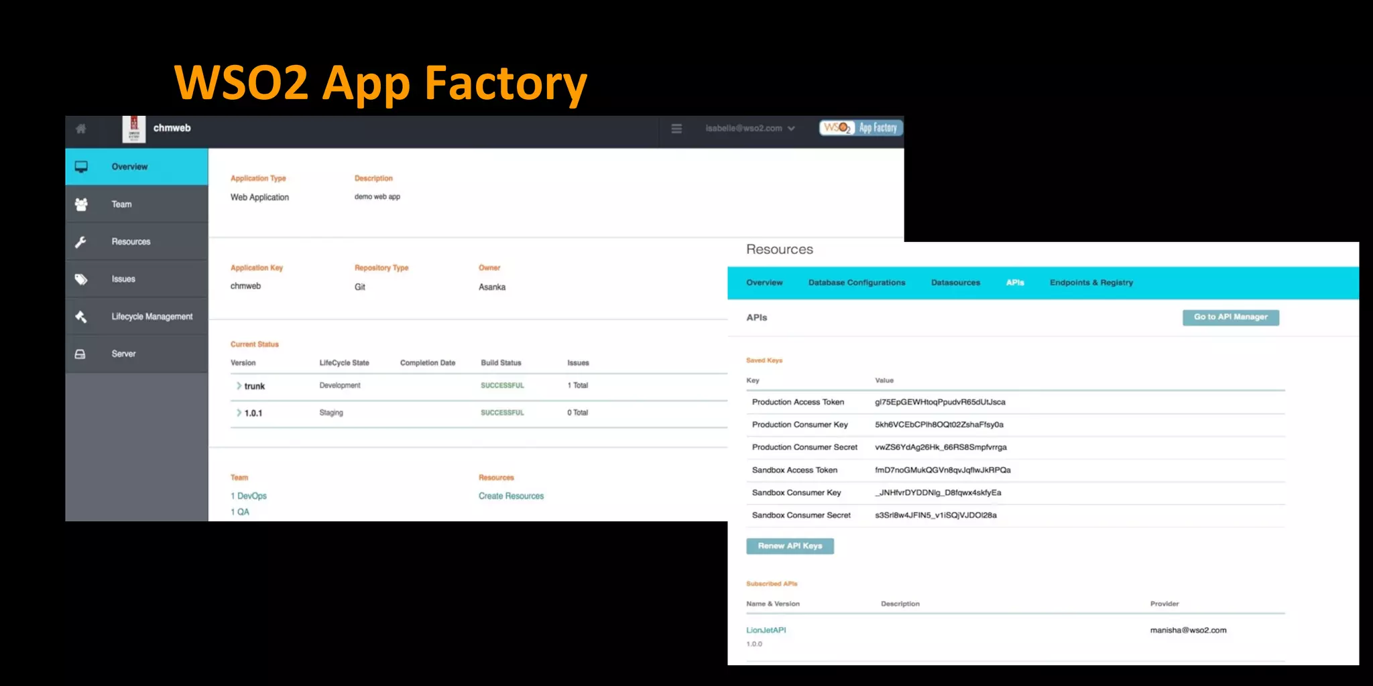This screenshot has height=686, width=1373.
Task: Switch to Endpoints & Registry tab
Action: click(x=1091, y=283)
